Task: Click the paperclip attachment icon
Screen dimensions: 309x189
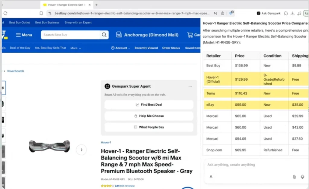Action: click(294, 177)
